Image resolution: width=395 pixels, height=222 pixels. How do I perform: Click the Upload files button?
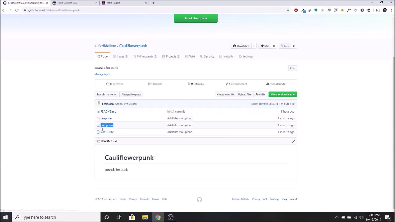coord(245,94)
